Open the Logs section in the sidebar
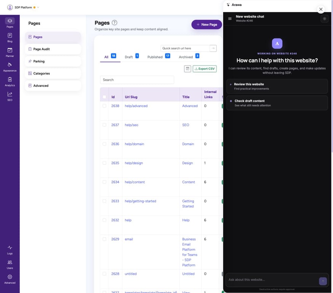333x293 pixels. (10, 250)
